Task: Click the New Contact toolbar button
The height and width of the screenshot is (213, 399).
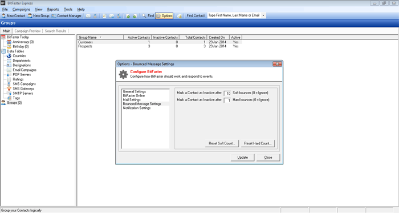Action: pyautogui.click(x=14, y=16)
